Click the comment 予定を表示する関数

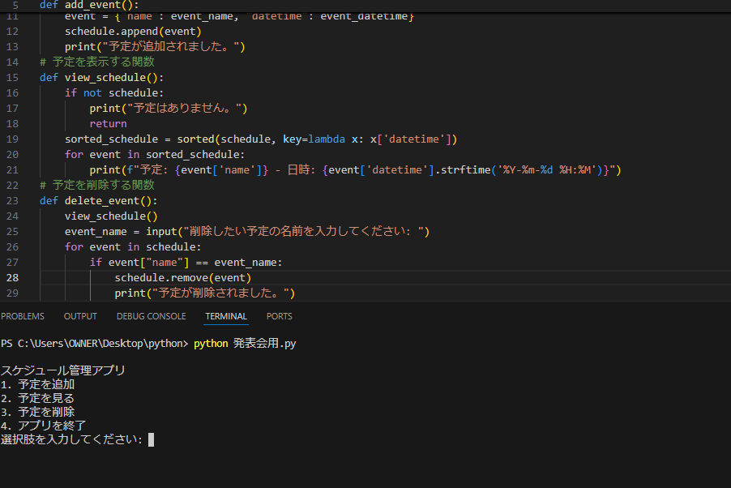click(97, 62)
